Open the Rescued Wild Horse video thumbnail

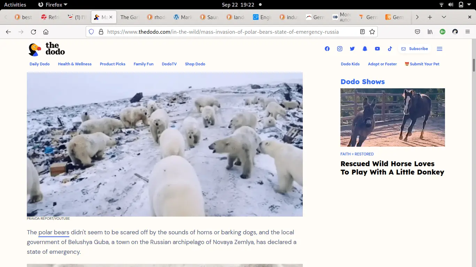pyautogui.click(x=393, y=117)
